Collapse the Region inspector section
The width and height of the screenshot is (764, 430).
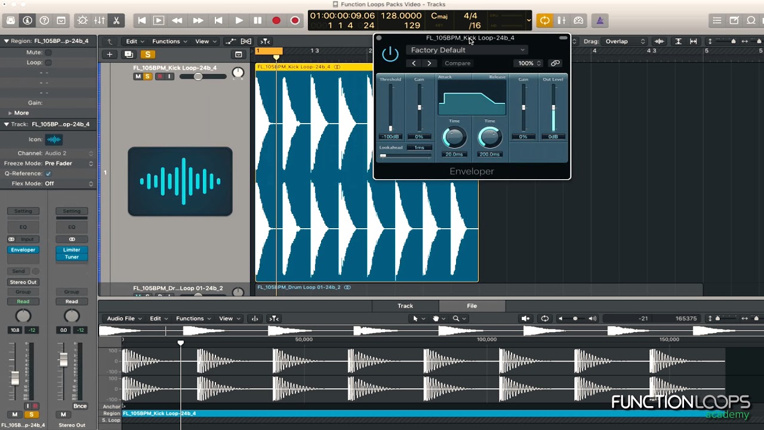(6, 41)
